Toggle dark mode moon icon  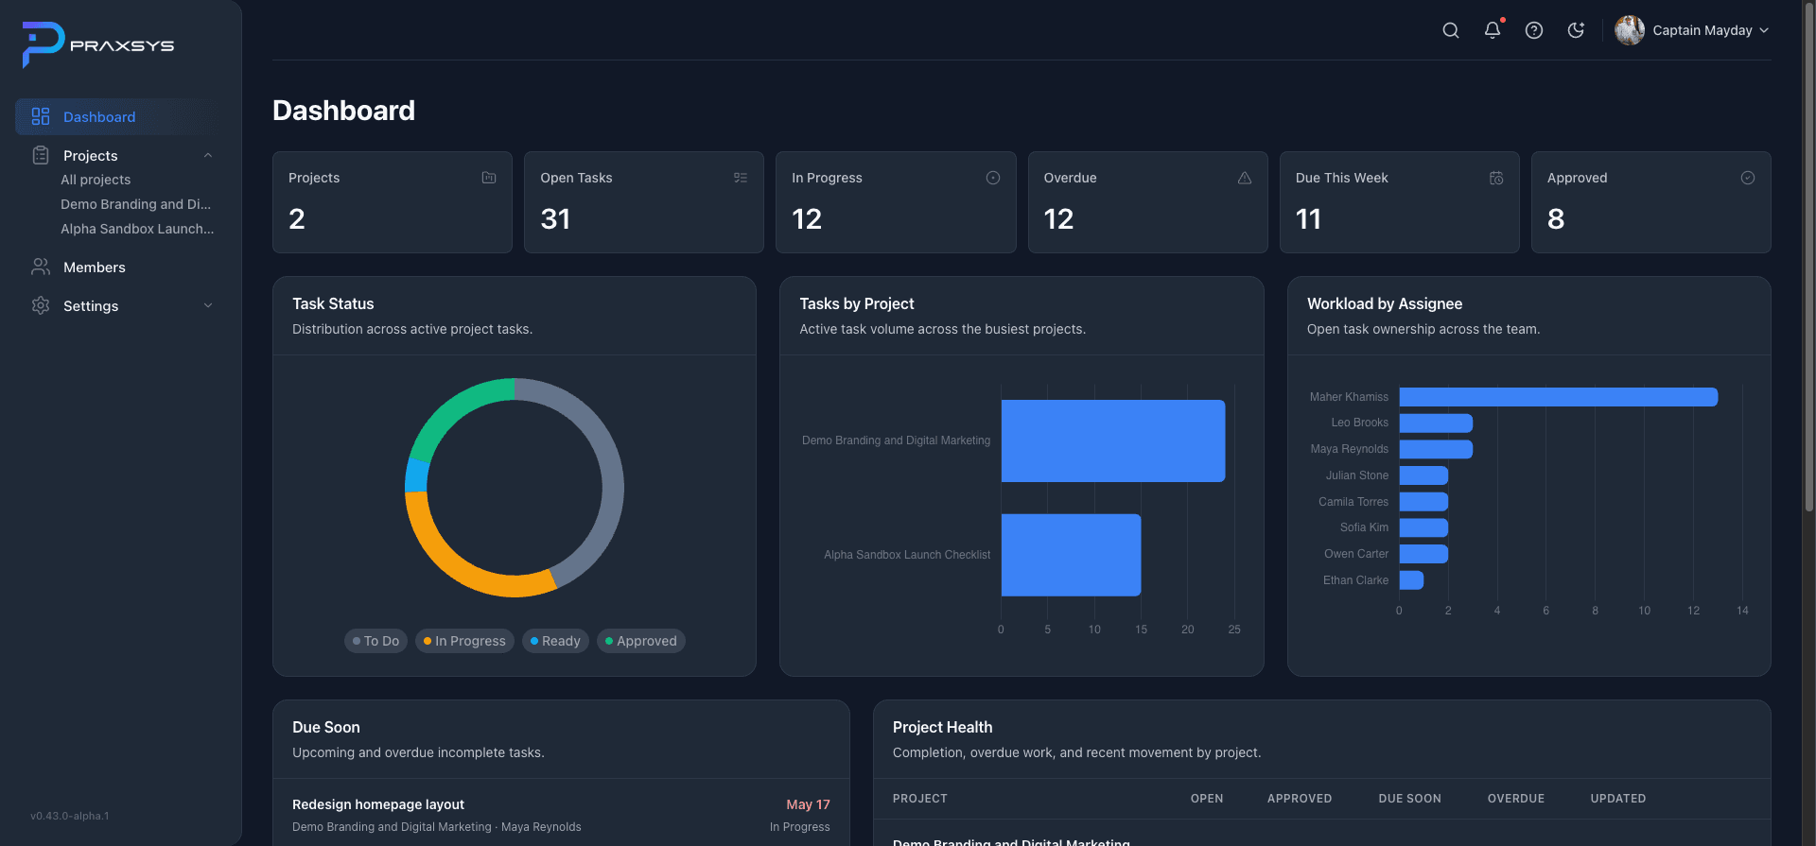[1576, 30]
